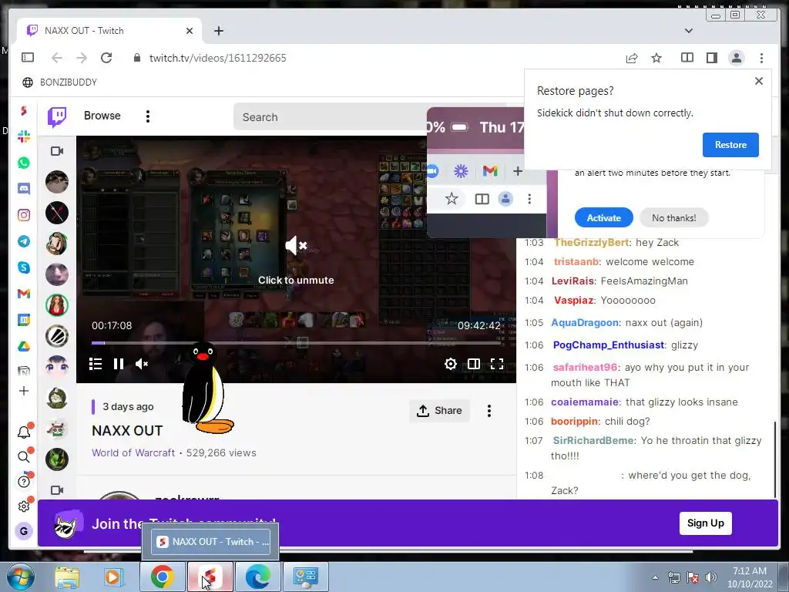Viewport: 789px width, 592px height.
Task: Open Google Drive in the Sidekick sidebar
Action: pyautogui.click(x=24, y=346)
